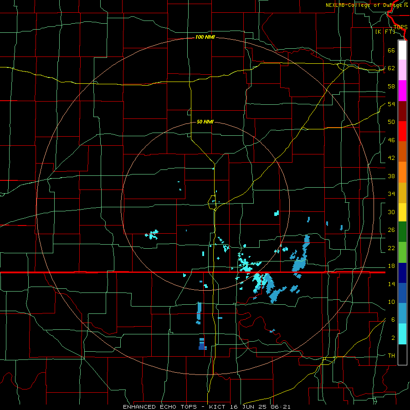Click the [K FT] units label

385,31
